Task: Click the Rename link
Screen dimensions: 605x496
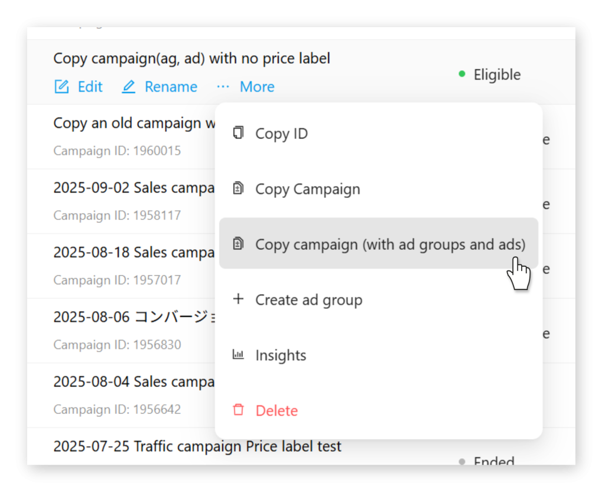Action: click(x=171, y=87)
